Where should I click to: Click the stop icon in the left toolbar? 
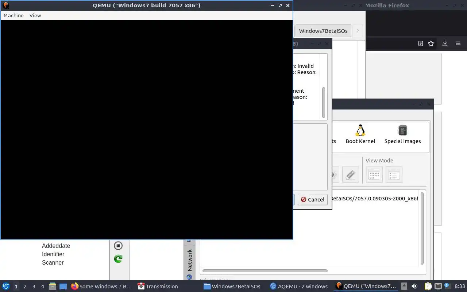[118, 246]
